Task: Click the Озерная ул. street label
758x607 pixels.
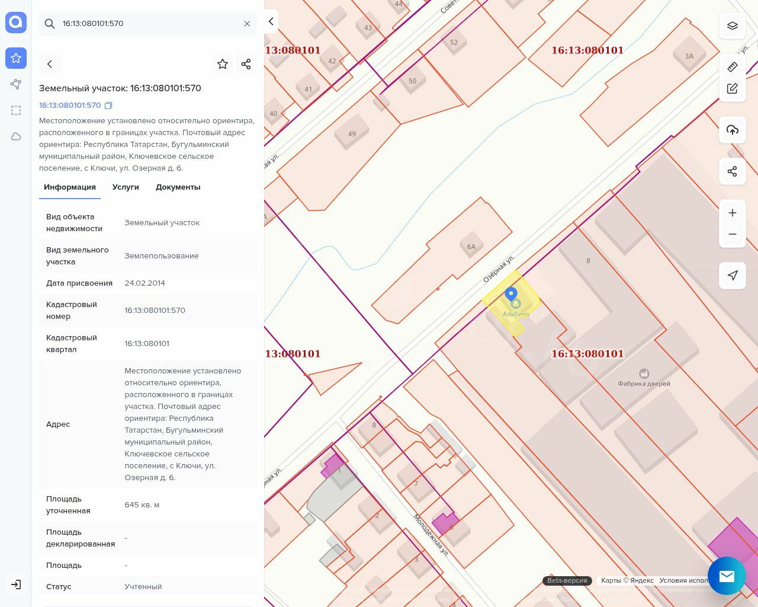Action: tap(499, 269)
